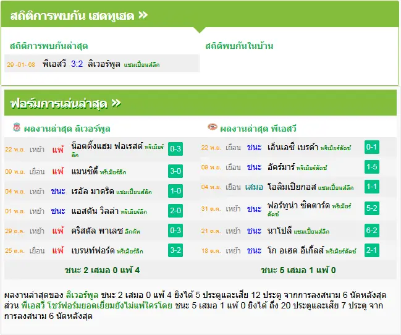The height and width of the screenshot is (335, 401).
Task: Click the green พีเอสวี โชว์ฟอร์มยอดเยี่ยม link in the paragraph
Action: tap(96, 305)
